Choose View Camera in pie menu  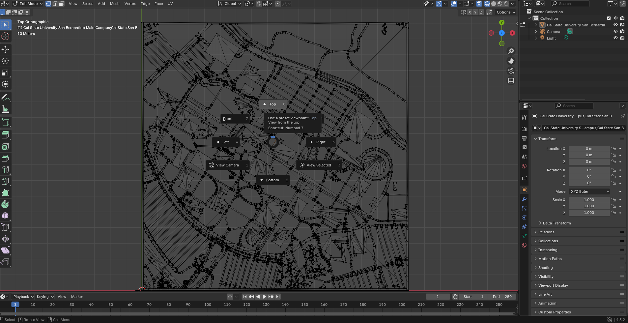pyautogui.click(x=227, y=165)
